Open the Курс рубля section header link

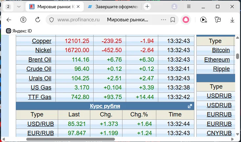[x=105, y=106]
